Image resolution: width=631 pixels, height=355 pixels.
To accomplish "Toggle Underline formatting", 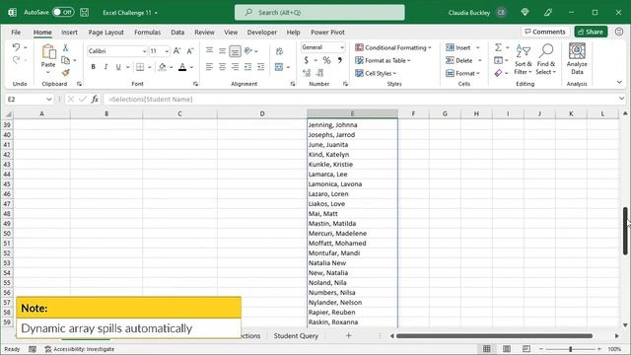I will tap(118, 67).
